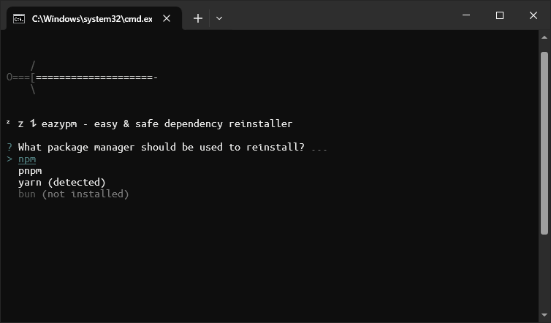Image resolution: width=551 pixels, height=323 pixels.
Task: Click the vertical scrollbar thumb
Action: tap(544, 143)
